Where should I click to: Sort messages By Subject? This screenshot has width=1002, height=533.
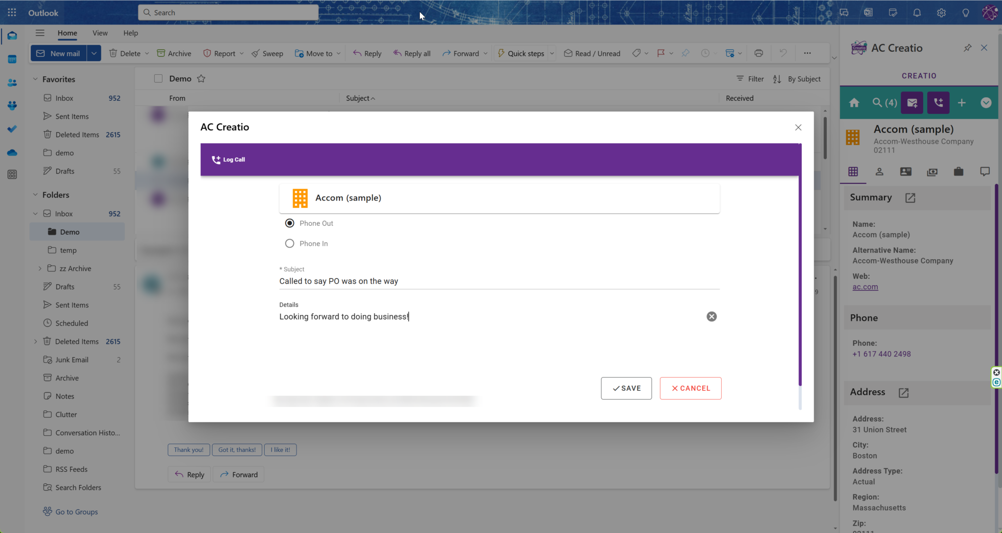click(x=797, y=79)
